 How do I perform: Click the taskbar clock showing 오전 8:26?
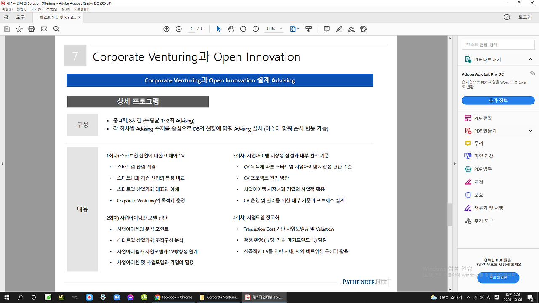tap(512, 297)
